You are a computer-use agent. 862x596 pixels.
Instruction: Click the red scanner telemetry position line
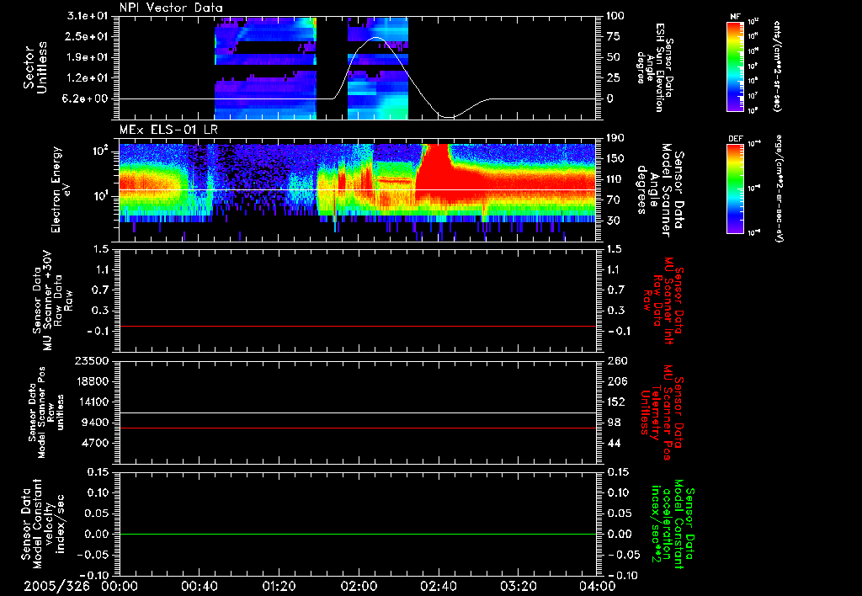[x=357, y=428]
